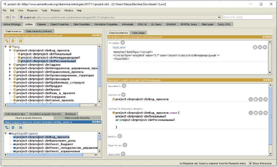This screenshot has width=277, height=167.
Task: Open the Class Usage tab
Action: click(138, 33)
